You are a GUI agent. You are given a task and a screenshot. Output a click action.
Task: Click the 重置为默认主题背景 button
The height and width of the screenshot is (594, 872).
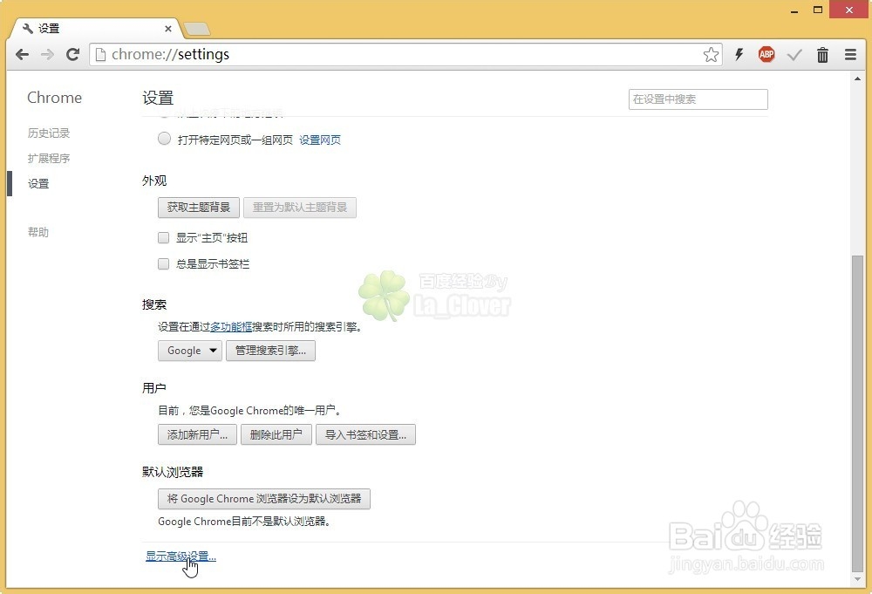(x=300, y=208)
